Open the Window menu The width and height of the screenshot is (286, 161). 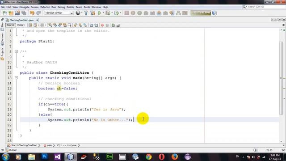(x=96, y=7)
